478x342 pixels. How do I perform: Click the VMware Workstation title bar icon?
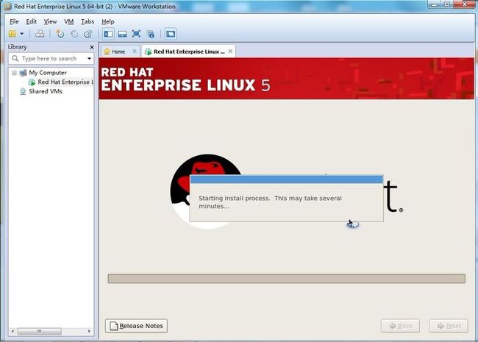(7, 6)
